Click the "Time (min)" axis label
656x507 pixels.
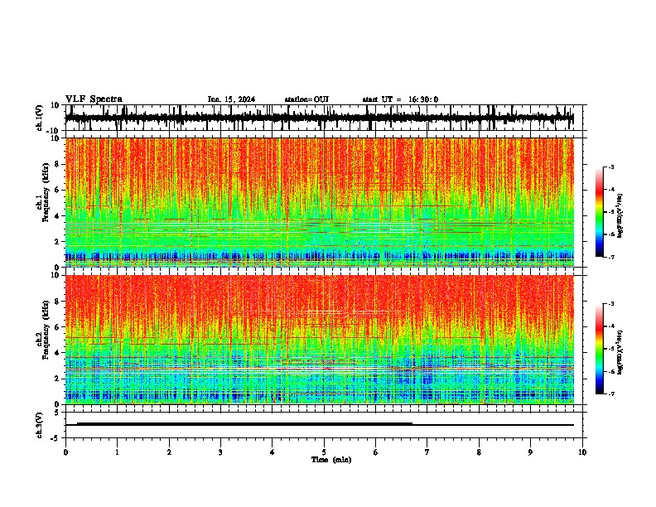coord(331,460)
